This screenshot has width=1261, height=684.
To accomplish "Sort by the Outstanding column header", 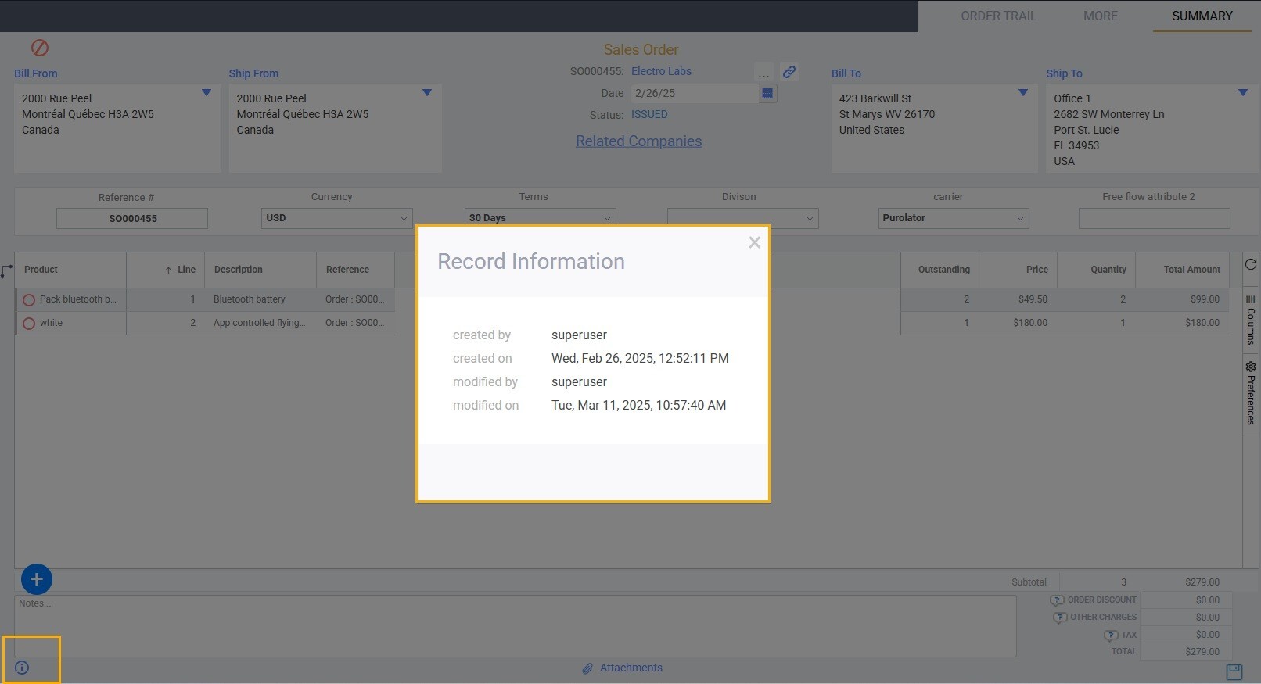I will point(939,270).
